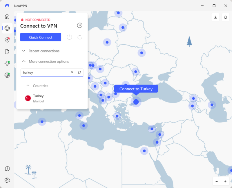This screenshot has width=232, height=188.
Task: Open the help icon near bottom left
Action: click(7, 168)
